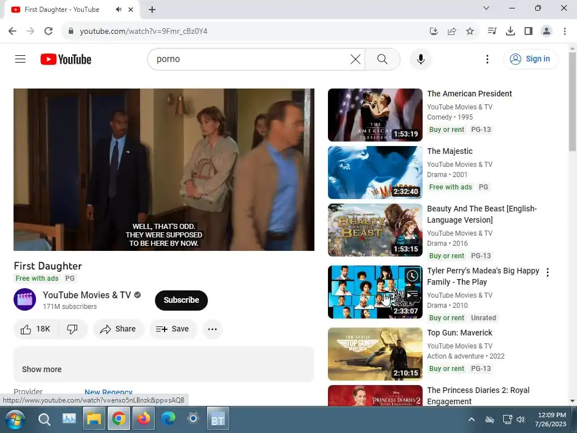Open the YouTube hamburger guide menu

coord(20,59)
